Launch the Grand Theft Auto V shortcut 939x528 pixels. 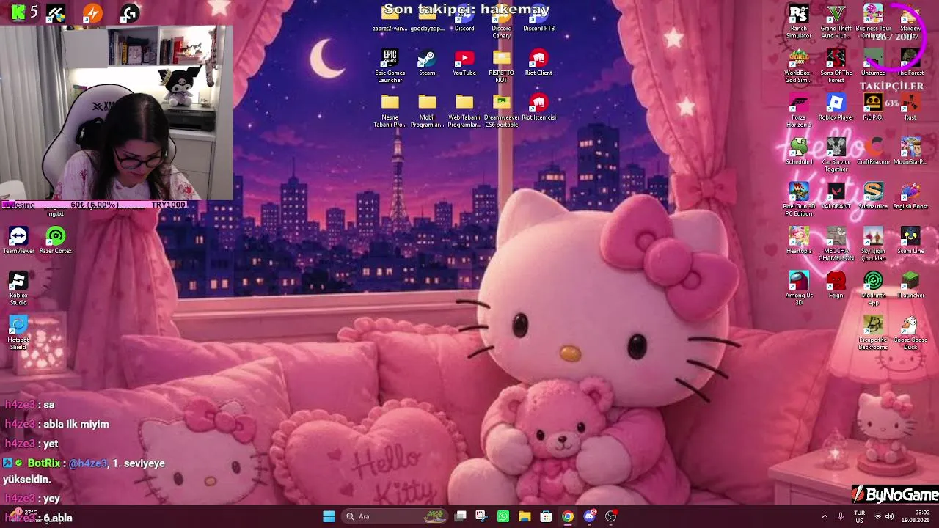click(x=836, y=21)
